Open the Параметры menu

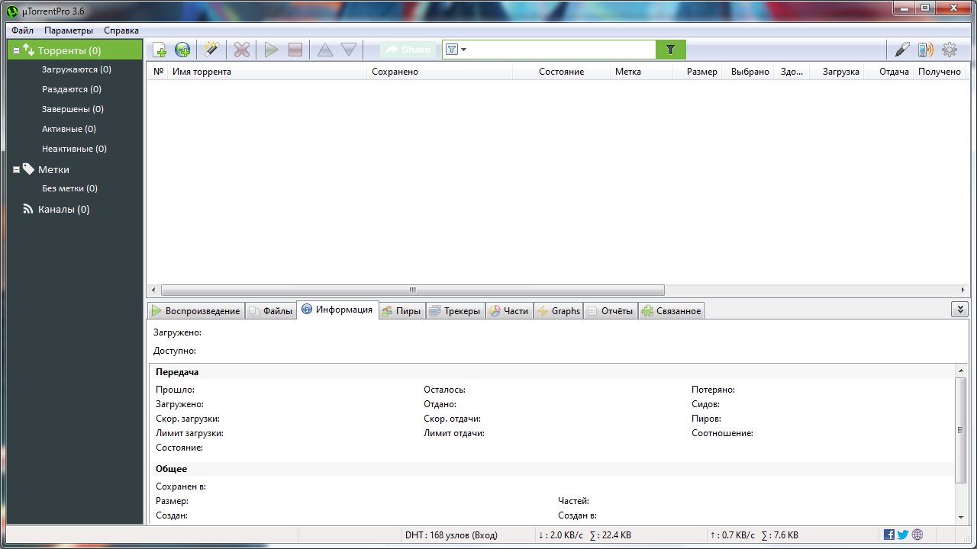click(x=69, y=30)
